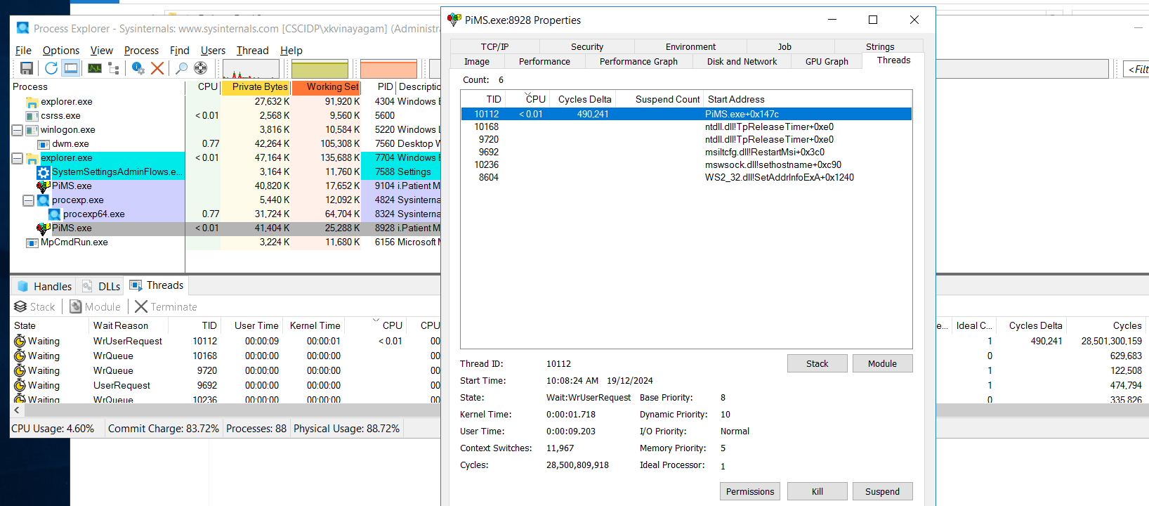Image resolution: width=1149 pixels, height=506 pixels.
Task: Open the Thread menu
Action: click(252, 51)
